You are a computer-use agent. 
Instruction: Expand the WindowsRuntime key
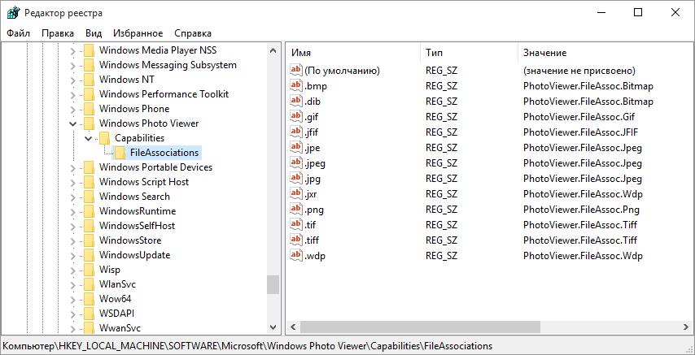[x=73, y=211]
